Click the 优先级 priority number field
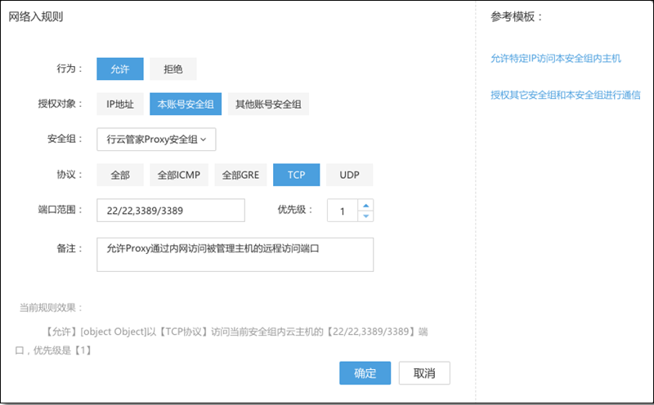654x405 pixels. [x=342, y=211]
